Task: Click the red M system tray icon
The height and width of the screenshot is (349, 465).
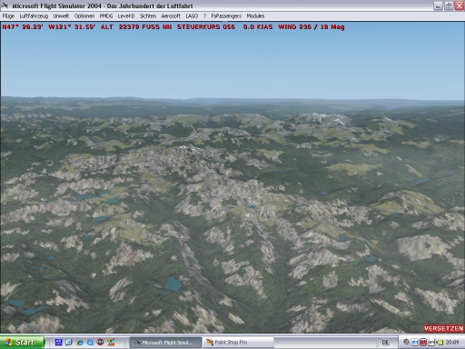Action: (x=423, y=343)
